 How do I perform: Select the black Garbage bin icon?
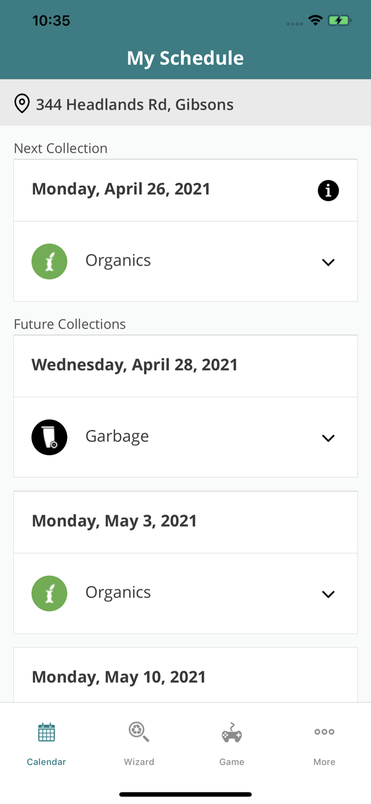(x=49, y=437)
